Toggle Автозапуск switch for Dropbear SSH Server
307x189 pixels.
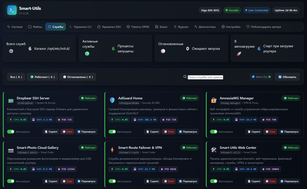11,132
